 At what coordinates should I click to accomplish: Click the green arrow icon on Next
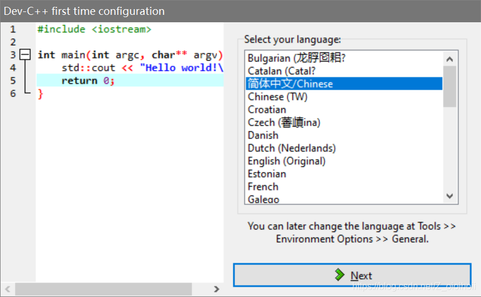339,275
